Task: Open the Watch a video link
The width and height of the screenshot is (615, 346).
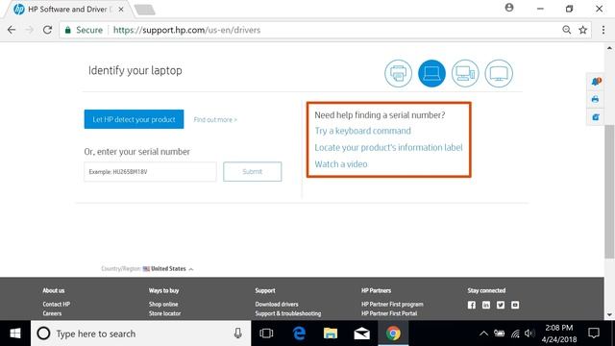Action: (x=341, y=164)
